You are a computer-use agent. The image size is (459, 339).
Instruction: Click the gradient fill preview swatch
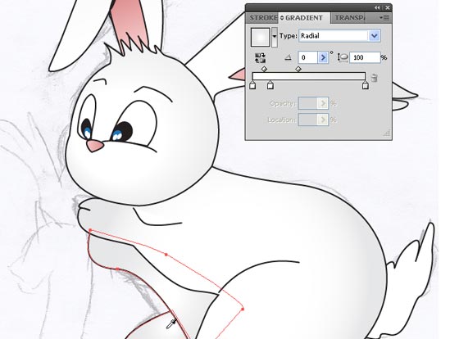(x=260, y=37)
